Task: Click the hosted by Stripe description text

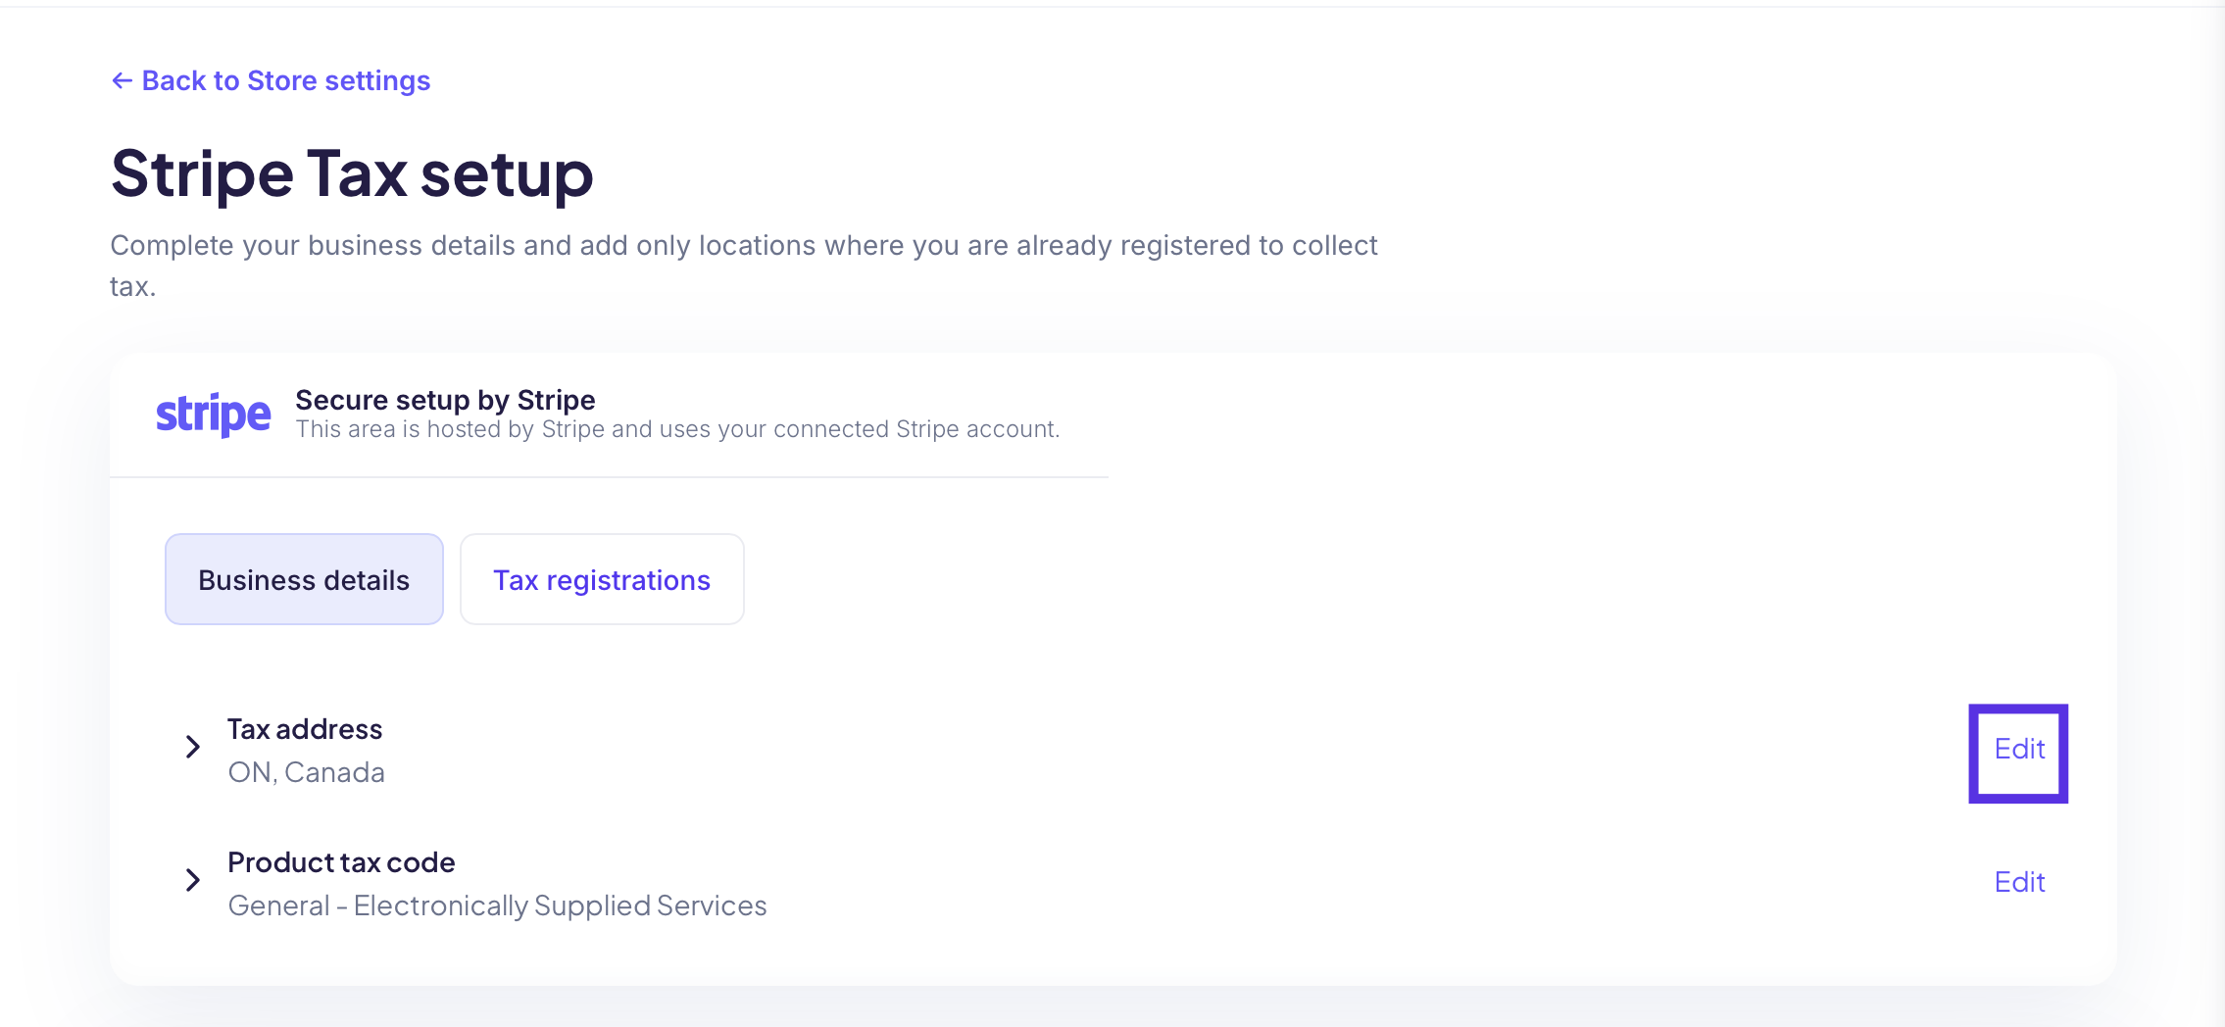Action: (677, 429)
